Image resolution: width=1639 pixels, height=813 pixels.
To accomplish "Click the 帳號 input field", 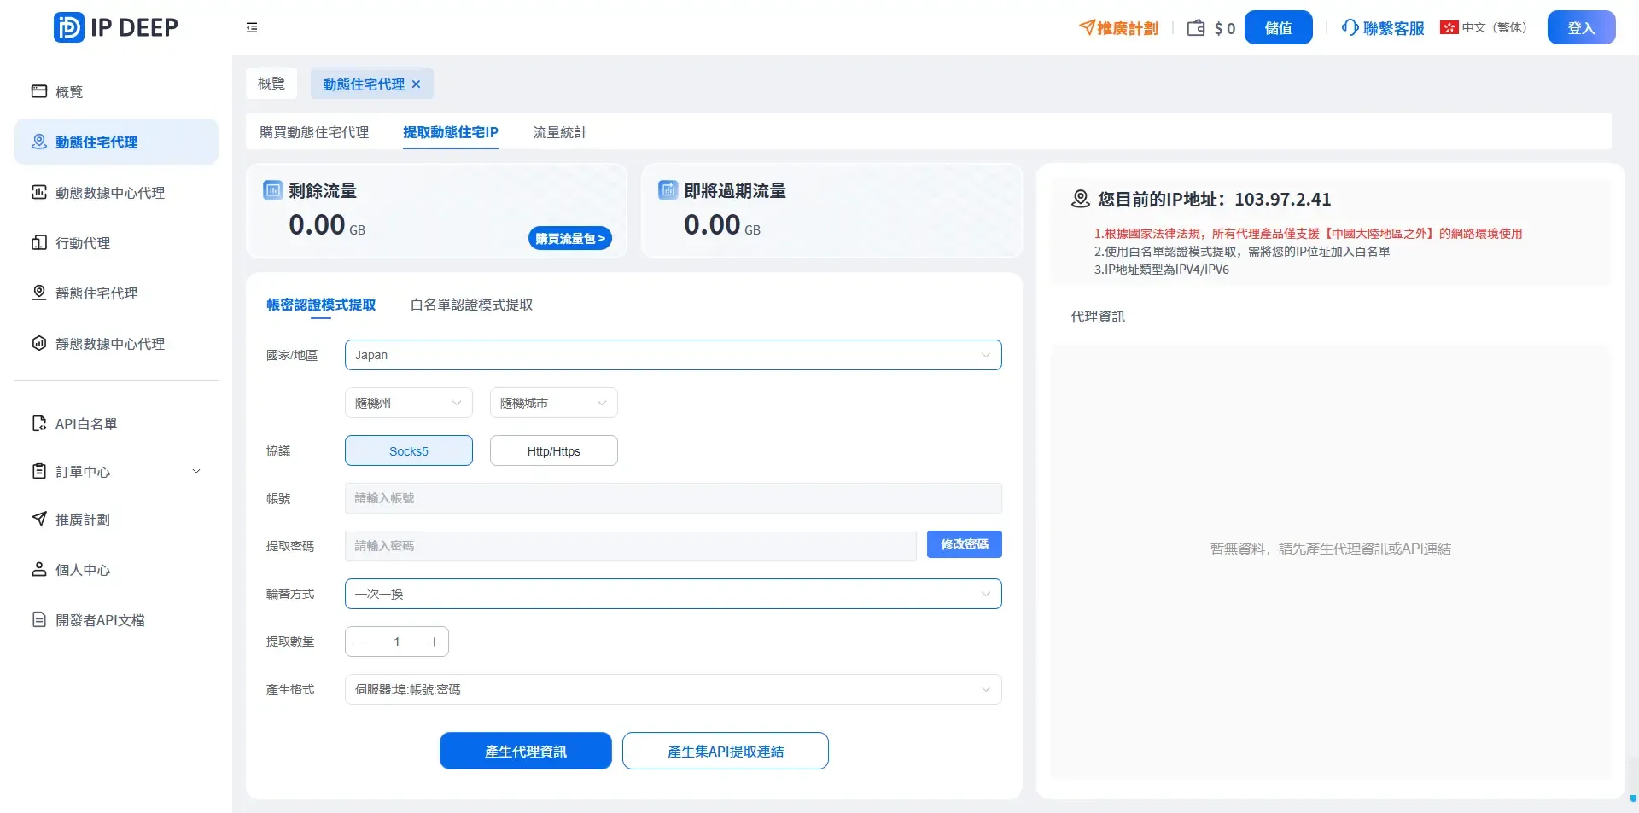I will tap(673, 498).
